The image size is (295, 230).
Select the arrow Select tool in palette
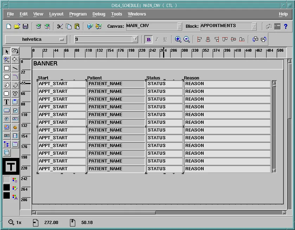click(7, 51)
